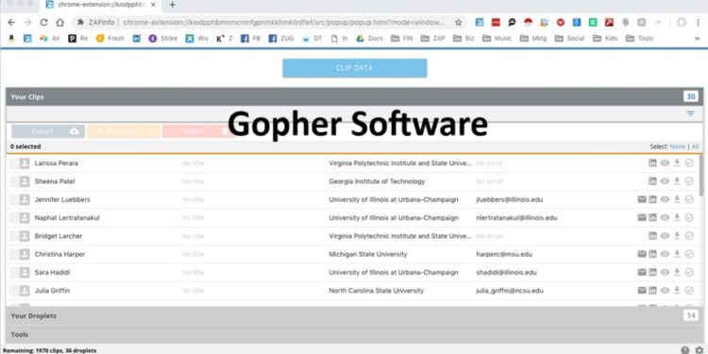Tick the checkbox for Larissa Perara
This screenshot has width=708, height=354.
click(x=13, y=163)
